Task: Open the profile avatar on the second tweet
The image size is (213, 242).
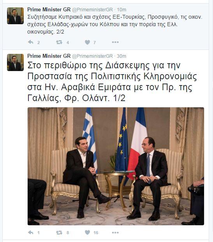Action: [x=16, y=62]
